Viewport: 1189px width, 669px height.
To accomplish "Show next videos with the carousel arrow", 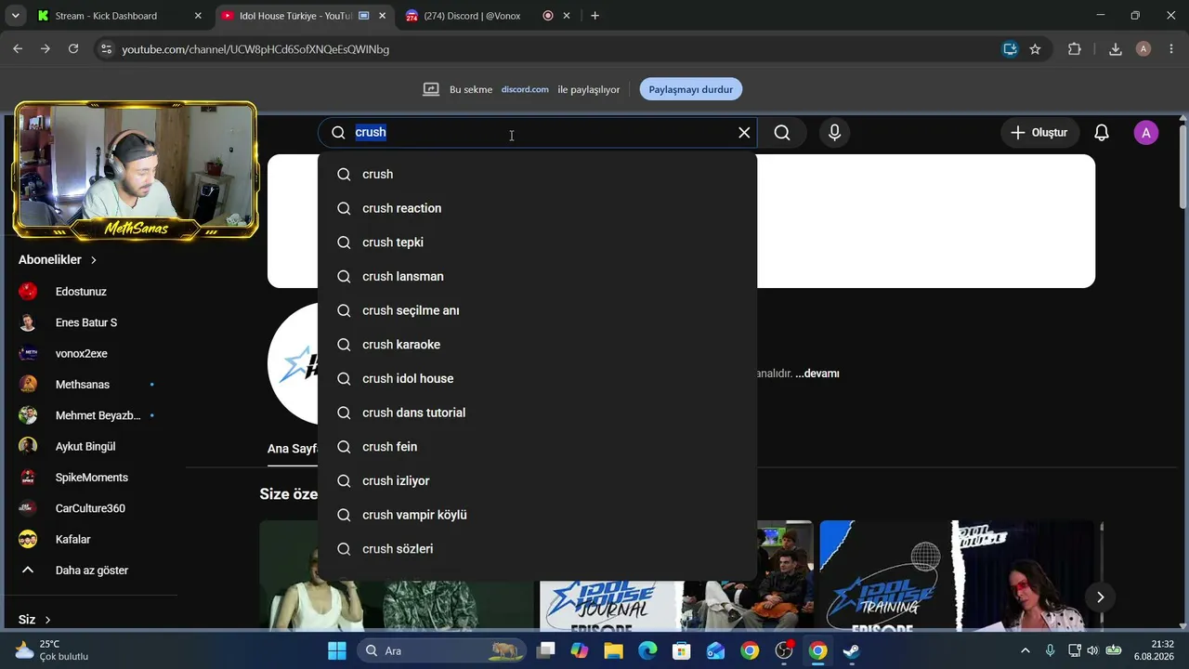I will pyautogui.click(x=1100, y=597).
